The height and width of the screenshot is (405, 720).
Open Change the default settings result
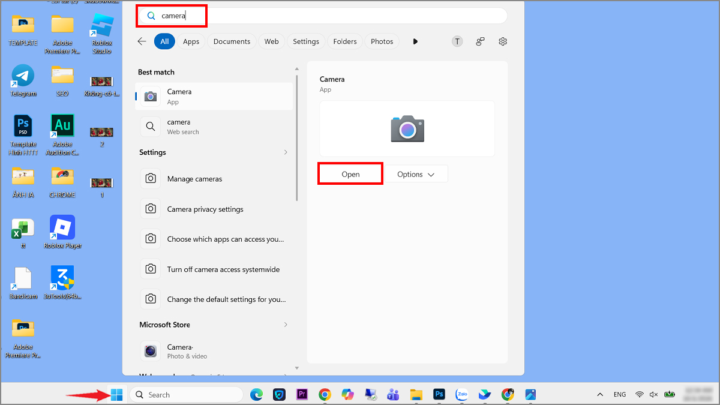(215, 299)
